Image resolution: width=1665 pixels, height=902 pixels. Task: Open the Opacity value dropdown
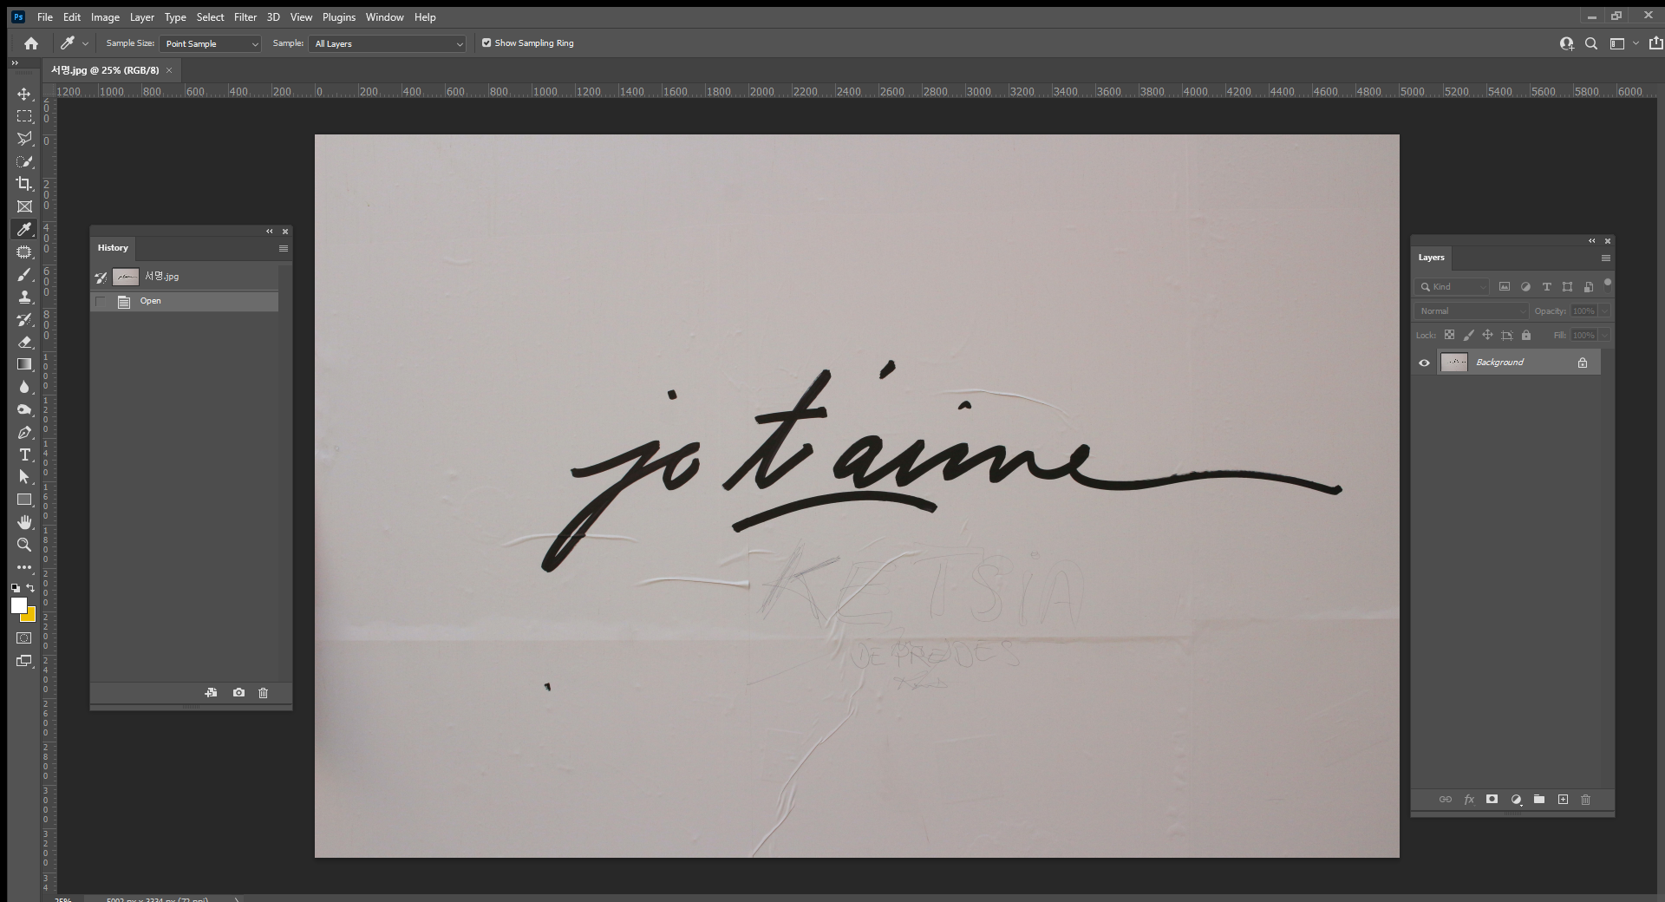pyautogui.click(x=1606, y=310)
